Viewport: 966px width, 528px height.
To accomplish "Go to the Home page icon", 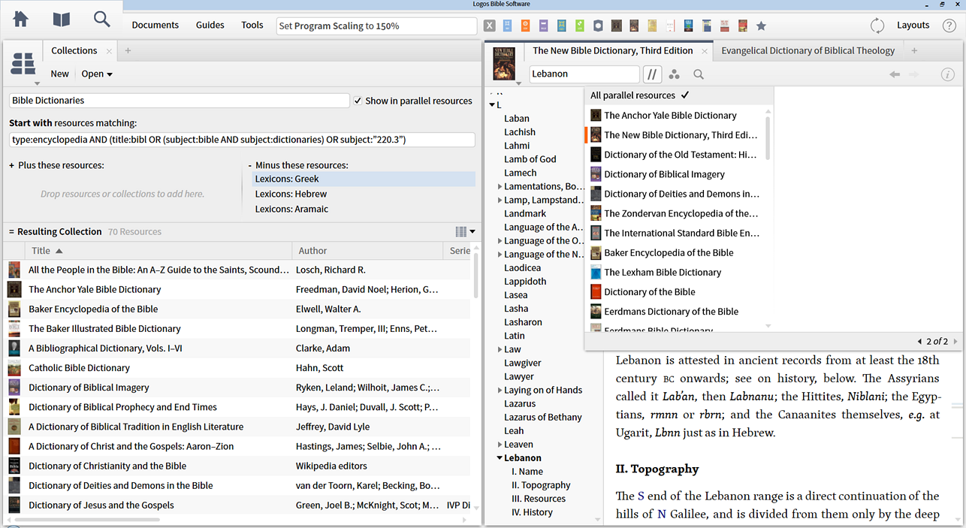I will click(x=21, y=20).
